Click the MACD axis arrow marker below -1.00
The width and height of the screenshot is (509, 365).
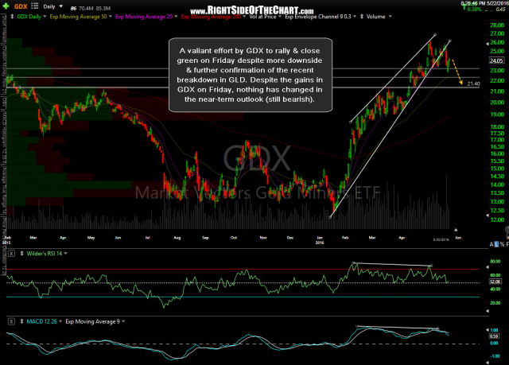(x=488, y=362)
